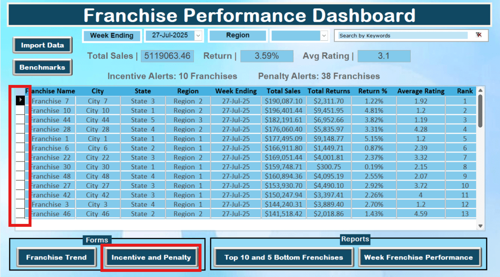Open the Franchise Trend form
The height and width of the screenshot is (277, 500).
pyautogui.click(x=56, y=257)
